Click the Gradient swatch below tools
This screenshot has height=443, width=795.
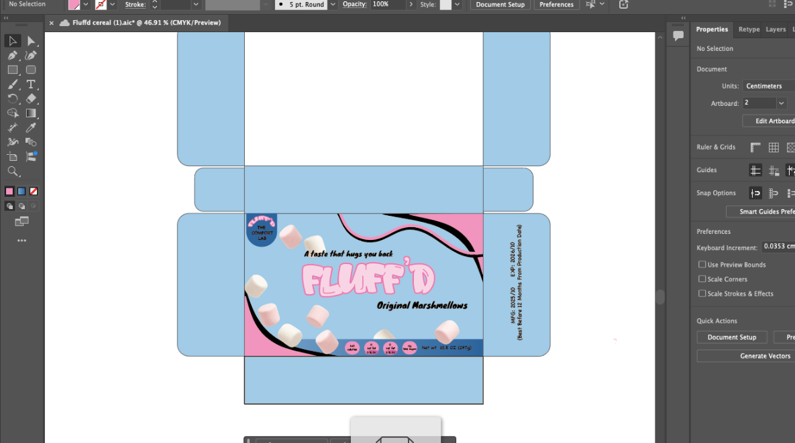point(21,192)
